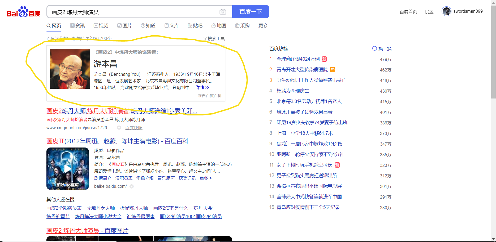This screenshot has width=496, height=242.
Task: Switch to the 资讯 tab
Action: 77,26
